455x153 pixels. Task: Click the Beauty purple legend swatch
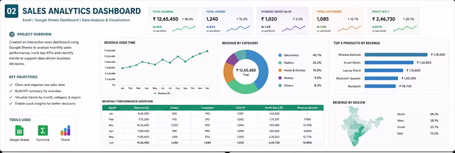point(280,78)
